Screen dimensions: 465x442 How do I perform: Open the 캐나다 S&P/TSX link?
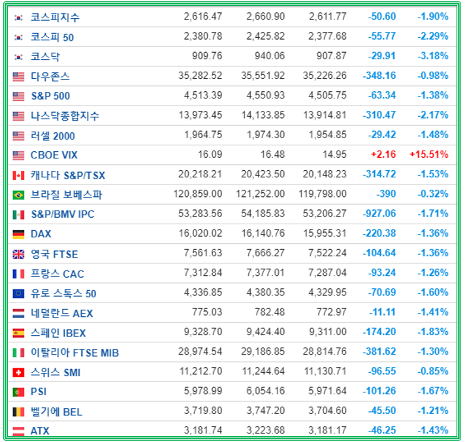click(68, 175)
